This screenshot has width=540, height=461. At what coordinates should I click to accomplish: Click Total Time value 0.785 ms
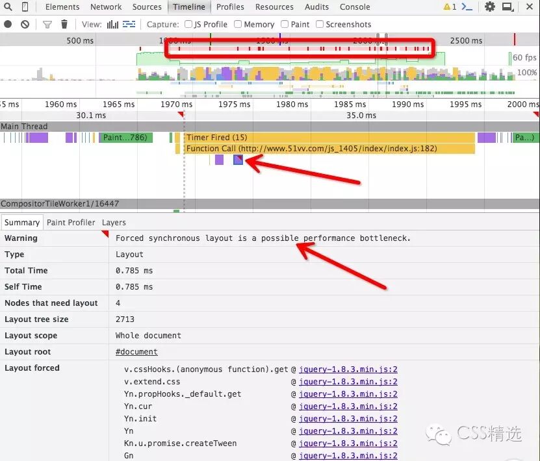(x=134, y=271)
